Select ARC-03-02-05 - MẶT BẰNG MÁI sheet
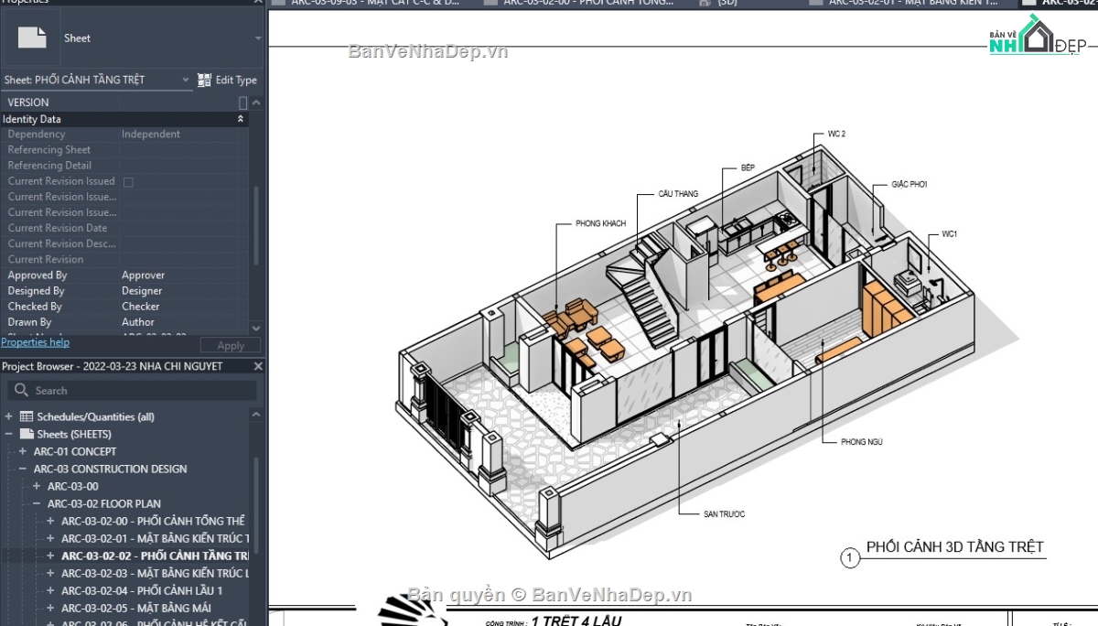 (x=137, y=608)
